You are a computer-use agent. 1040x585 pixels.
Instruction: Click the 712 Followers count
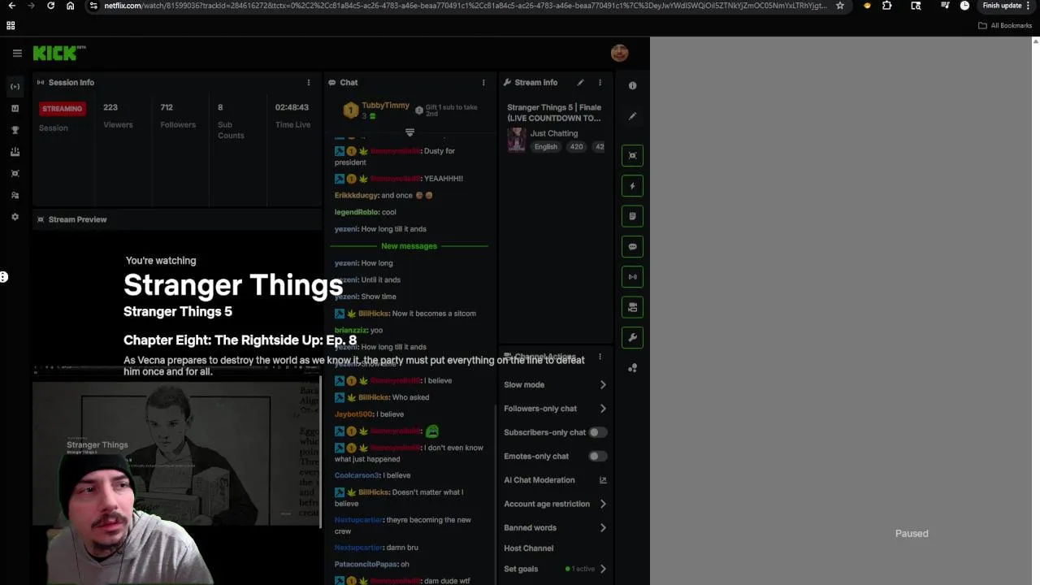pos(167,107)
